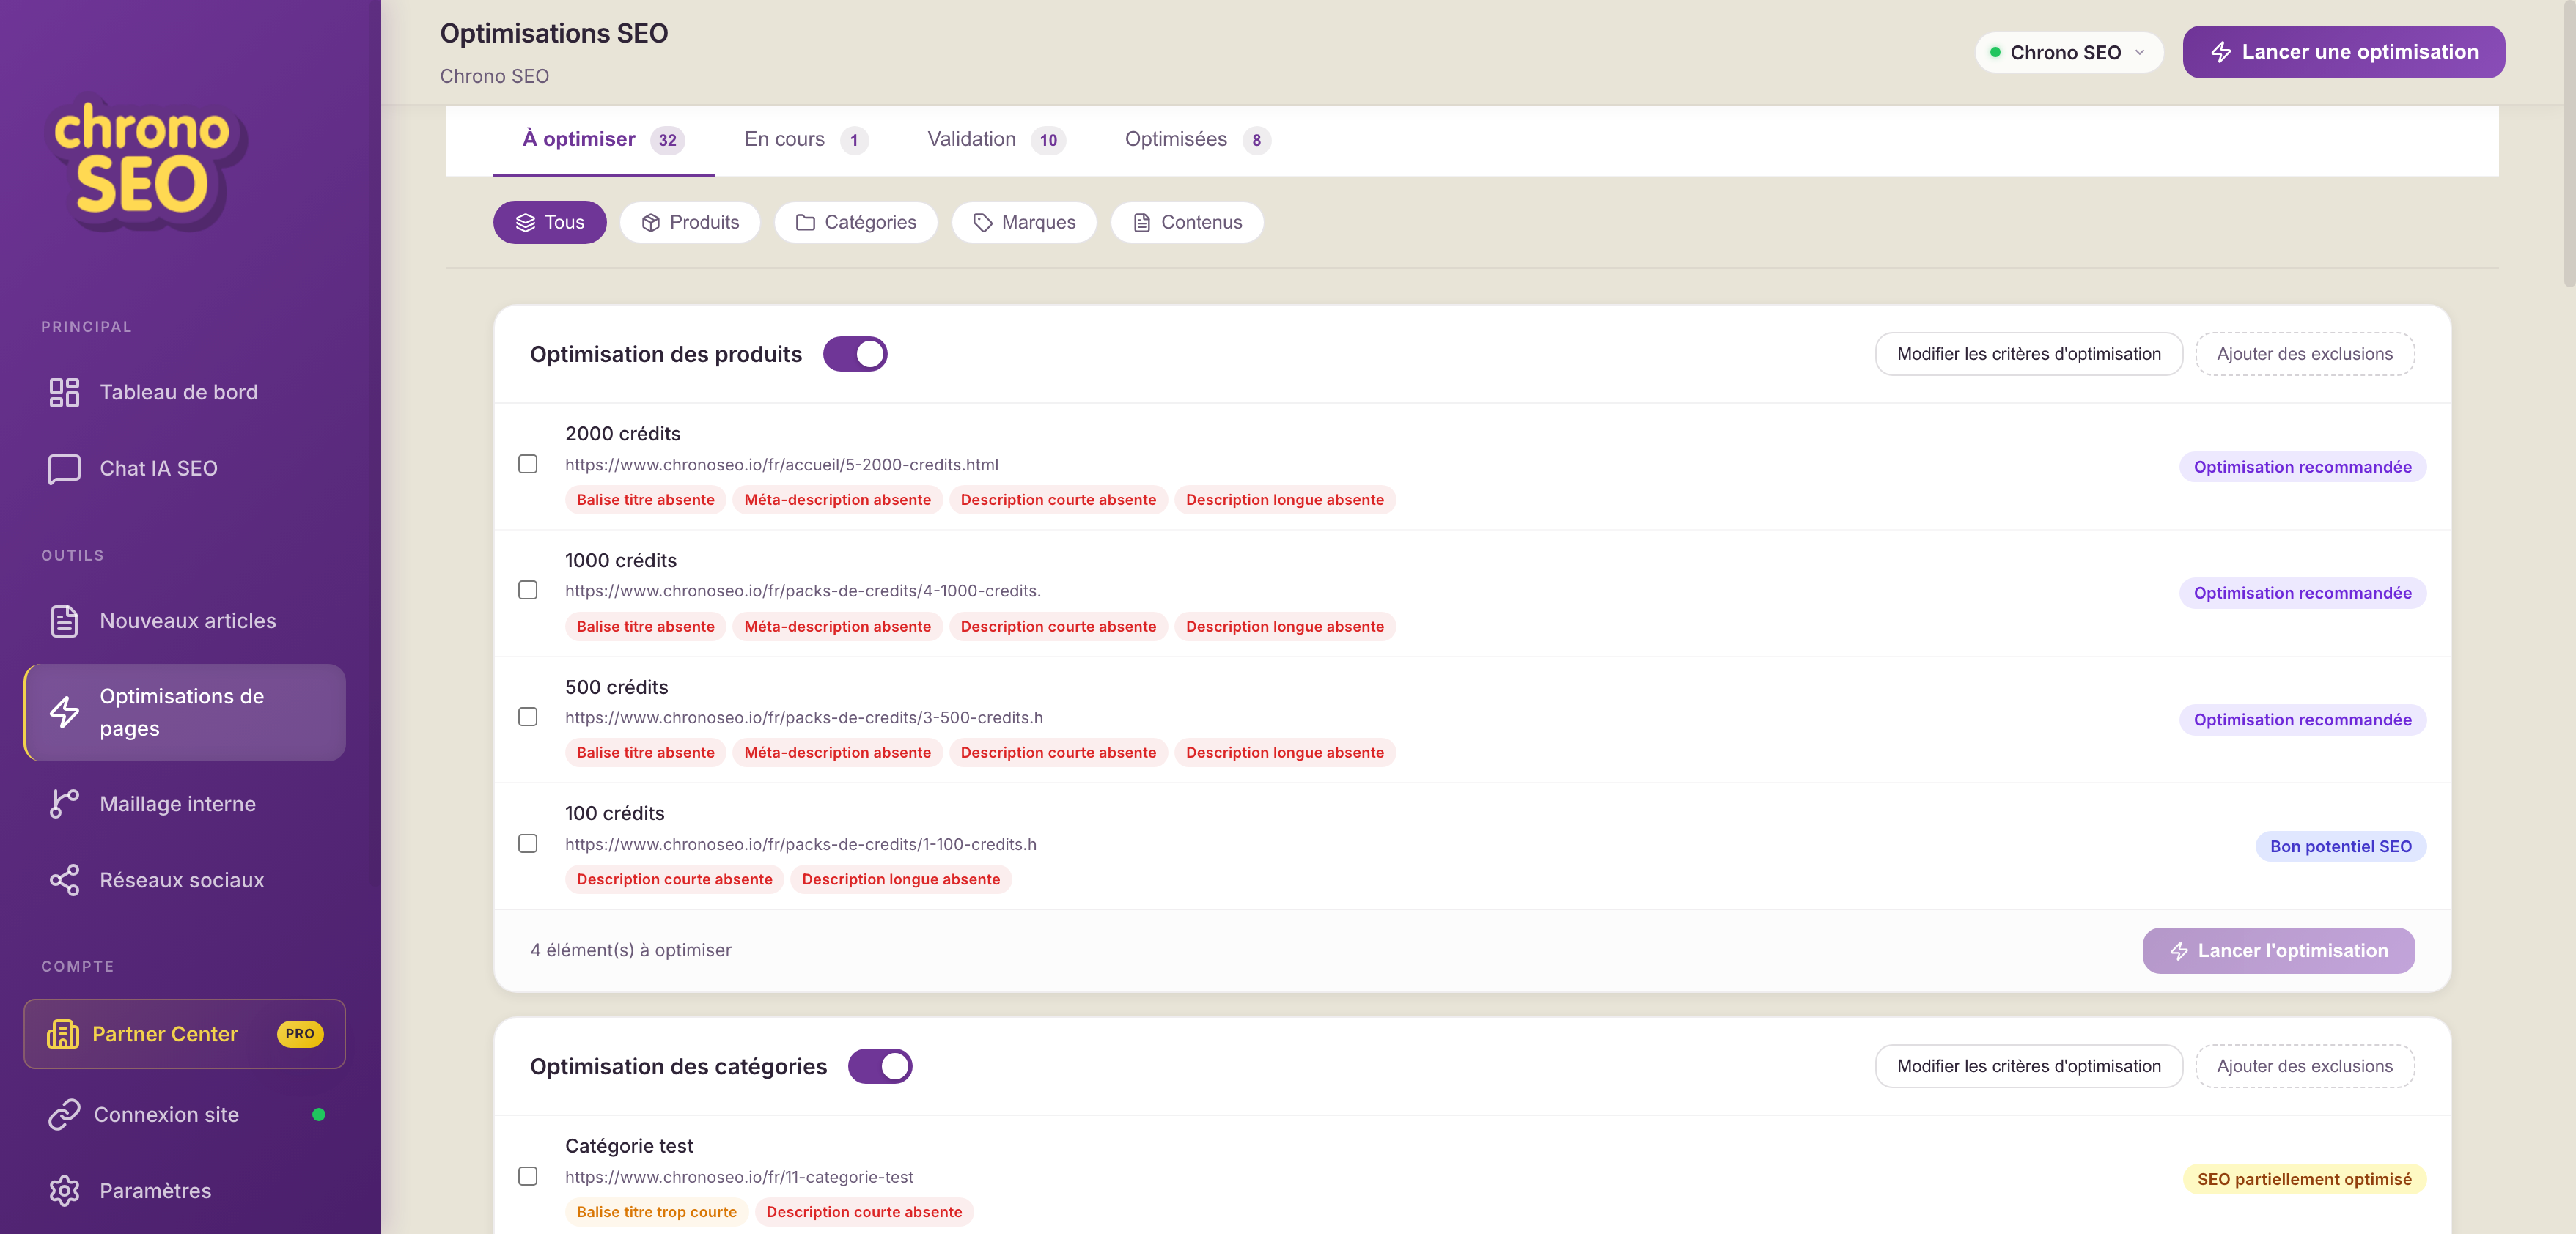The height and width of the screenshot is (1234, 2576).
Task: Click lightning icon in Lancer l'optimisation button
Action: click(2179, 951)
